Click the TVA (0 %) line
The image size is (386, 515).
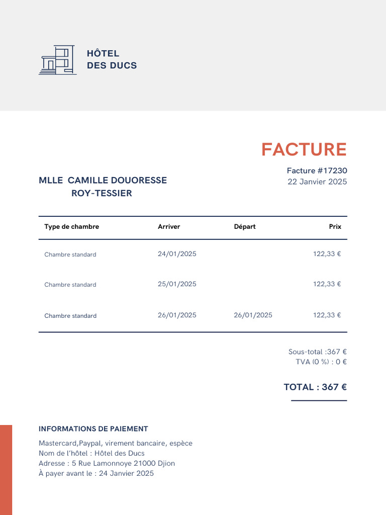point(321,362)
